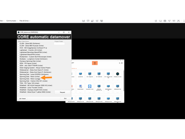This screenshot has width=185, height=139.
Task: Select Spinning Disk - Nikon (Irchel) radio button
Action: pyautogui.click(x=18, y=77)
